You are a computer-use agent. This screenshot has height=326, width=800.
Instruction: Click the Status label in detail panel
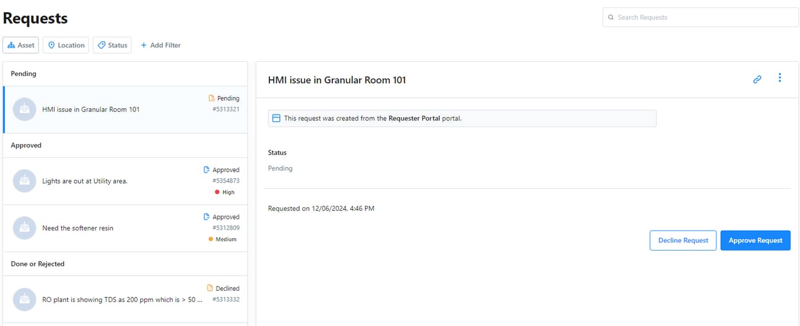point(277,152)
